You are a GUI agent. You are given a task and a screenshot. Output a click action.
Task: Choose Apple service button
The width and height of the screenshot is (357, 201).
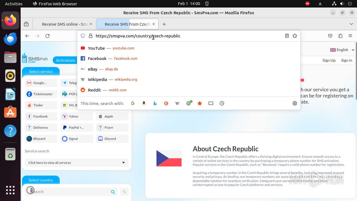pos(112,116)
